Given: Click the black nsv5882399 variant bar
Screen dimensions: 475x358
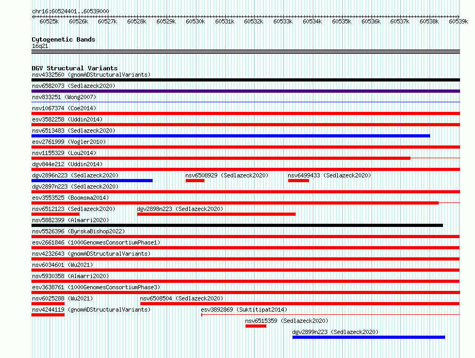Looking at the screenshot, I should 237,225.
